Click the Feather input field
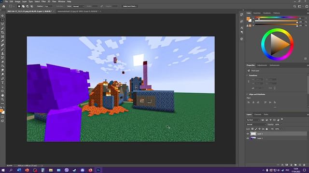Viewport: 309px width, 173px height. tap(48, 6)
